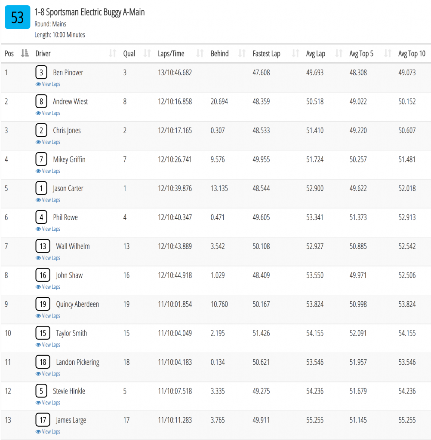Click the Avg Top 5 column header text
Image resolution: width=431 pixels, height=440 pixels.
[x=361, y=53]
